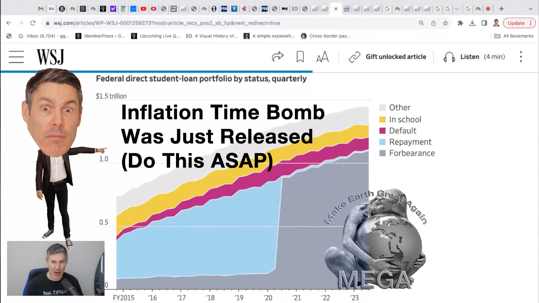Click the share arrow icon
This screenshot has width=539, height=303.
[x=278, y=57]
